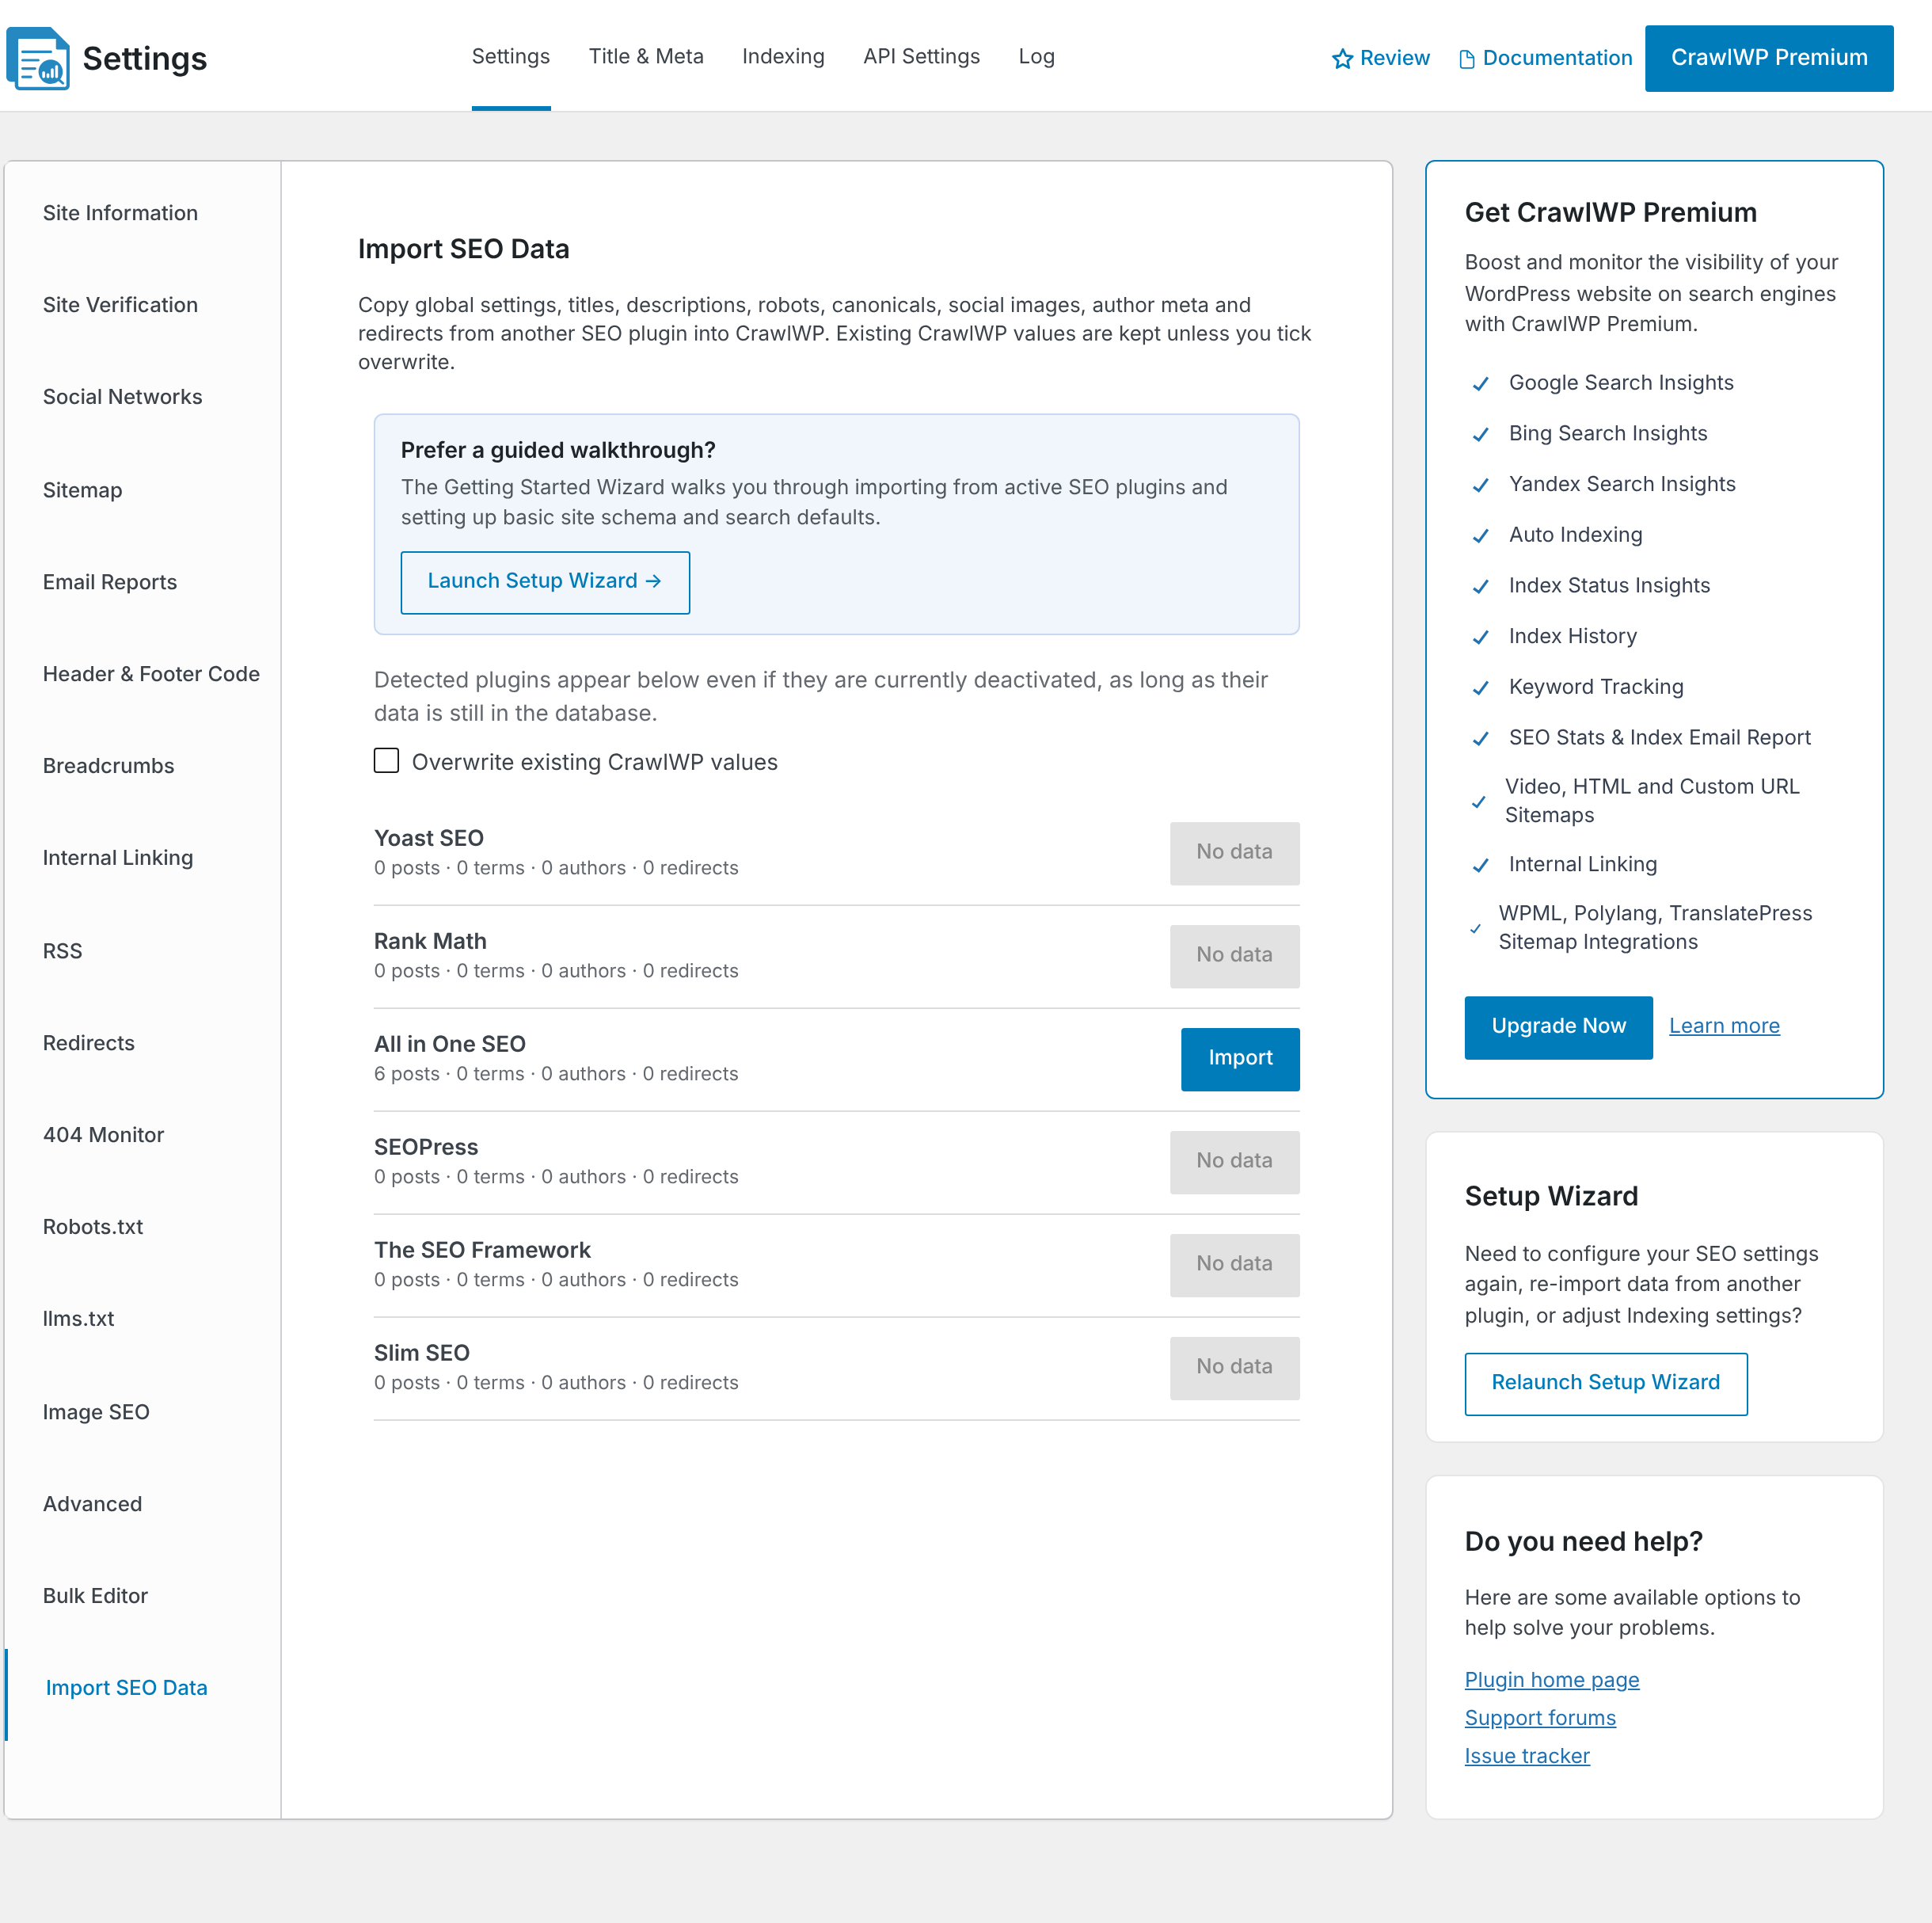Viewport: 1932px width, 1923px height.
Task: Click the No data button for Slim SEO
Action: 1234,1368
